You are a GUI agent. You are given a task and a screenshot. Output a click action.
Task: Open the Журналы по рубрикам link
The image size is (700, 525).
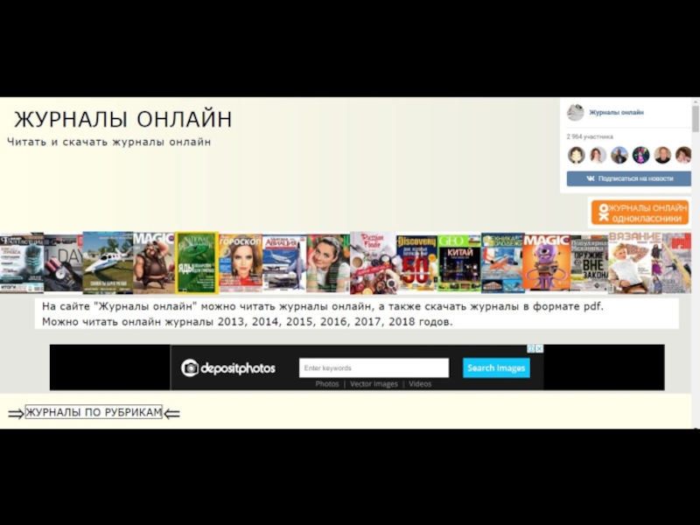point(94,413)
